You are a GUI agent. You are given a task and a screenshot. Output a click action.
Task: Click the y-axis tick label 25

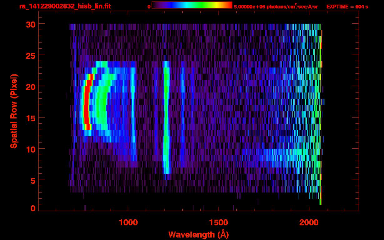click(x=31, y=55)
